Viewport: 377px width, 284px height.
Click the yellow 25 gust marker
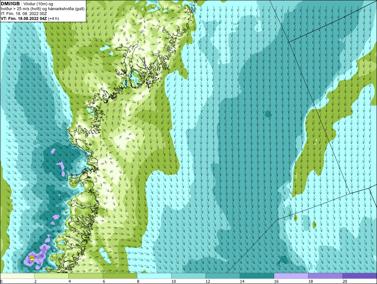[x=32, y=258]
